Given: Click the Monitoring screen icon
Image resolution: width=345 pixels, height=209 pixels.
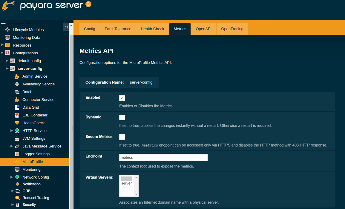Looking at the screenshot, I should pos(17,169).
